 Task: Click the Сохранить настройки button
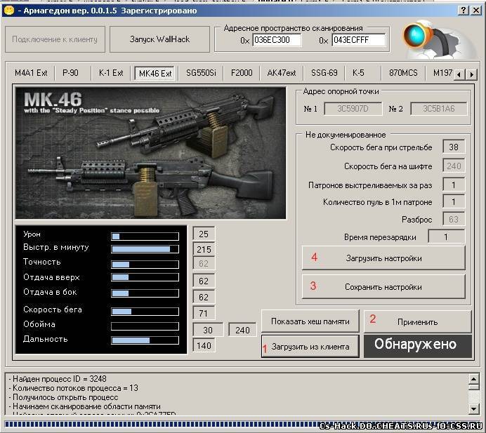[x=383, y=287]
